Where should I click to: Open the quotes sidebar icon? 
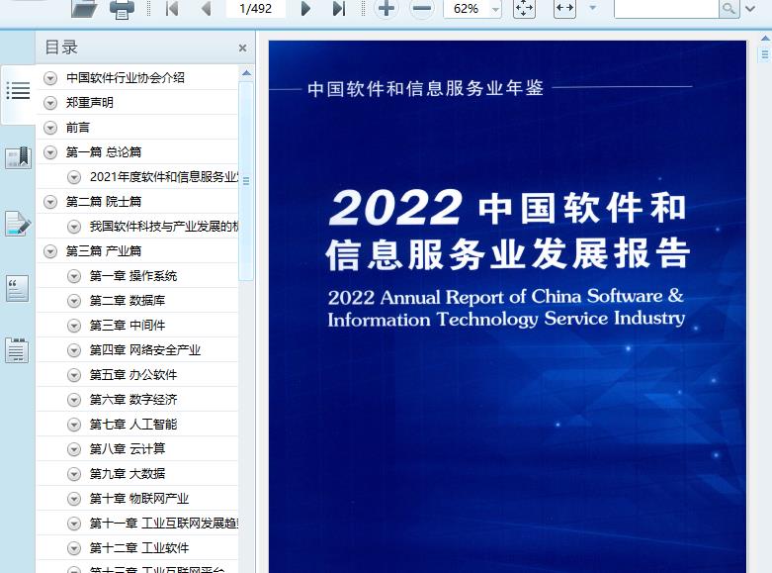(17, 288)
